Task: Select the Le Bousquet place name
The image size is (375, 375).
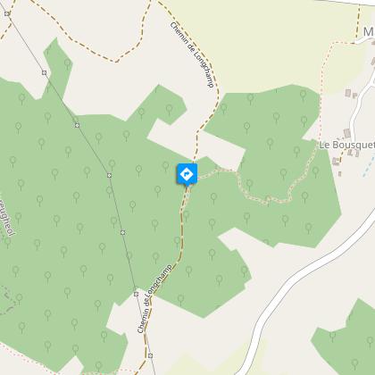Action: [x=347, y=145]
